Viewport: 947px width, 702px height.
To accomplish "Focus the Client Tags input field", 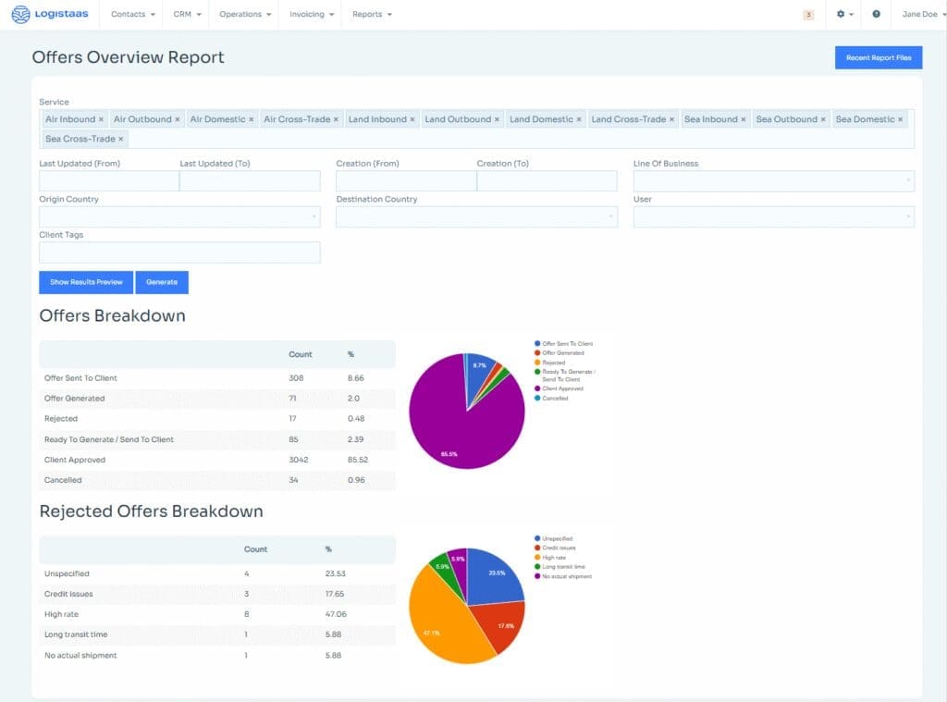I will tap(179, 252).
